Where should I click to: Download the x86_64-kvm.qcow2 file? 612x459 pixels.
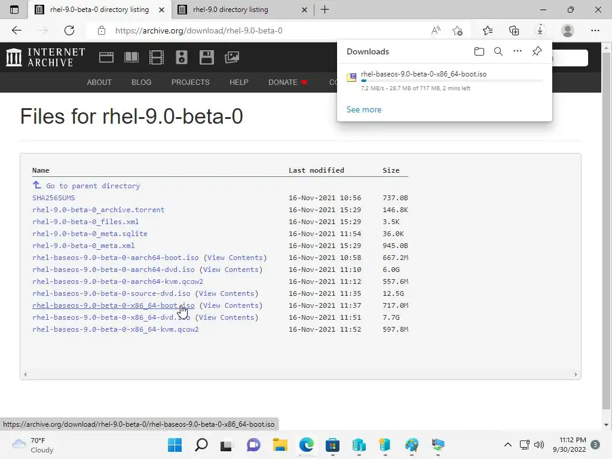pyautogui.click(x=115, y=329)
